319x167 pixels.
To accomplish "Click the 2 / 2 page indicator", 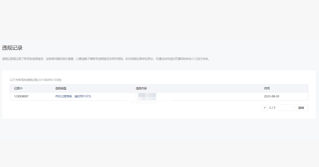I will (x=272, y=108).
